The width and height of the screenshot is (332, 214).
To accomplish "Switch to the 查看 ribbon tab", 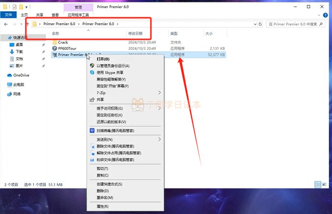I will (x=55, y=15).
